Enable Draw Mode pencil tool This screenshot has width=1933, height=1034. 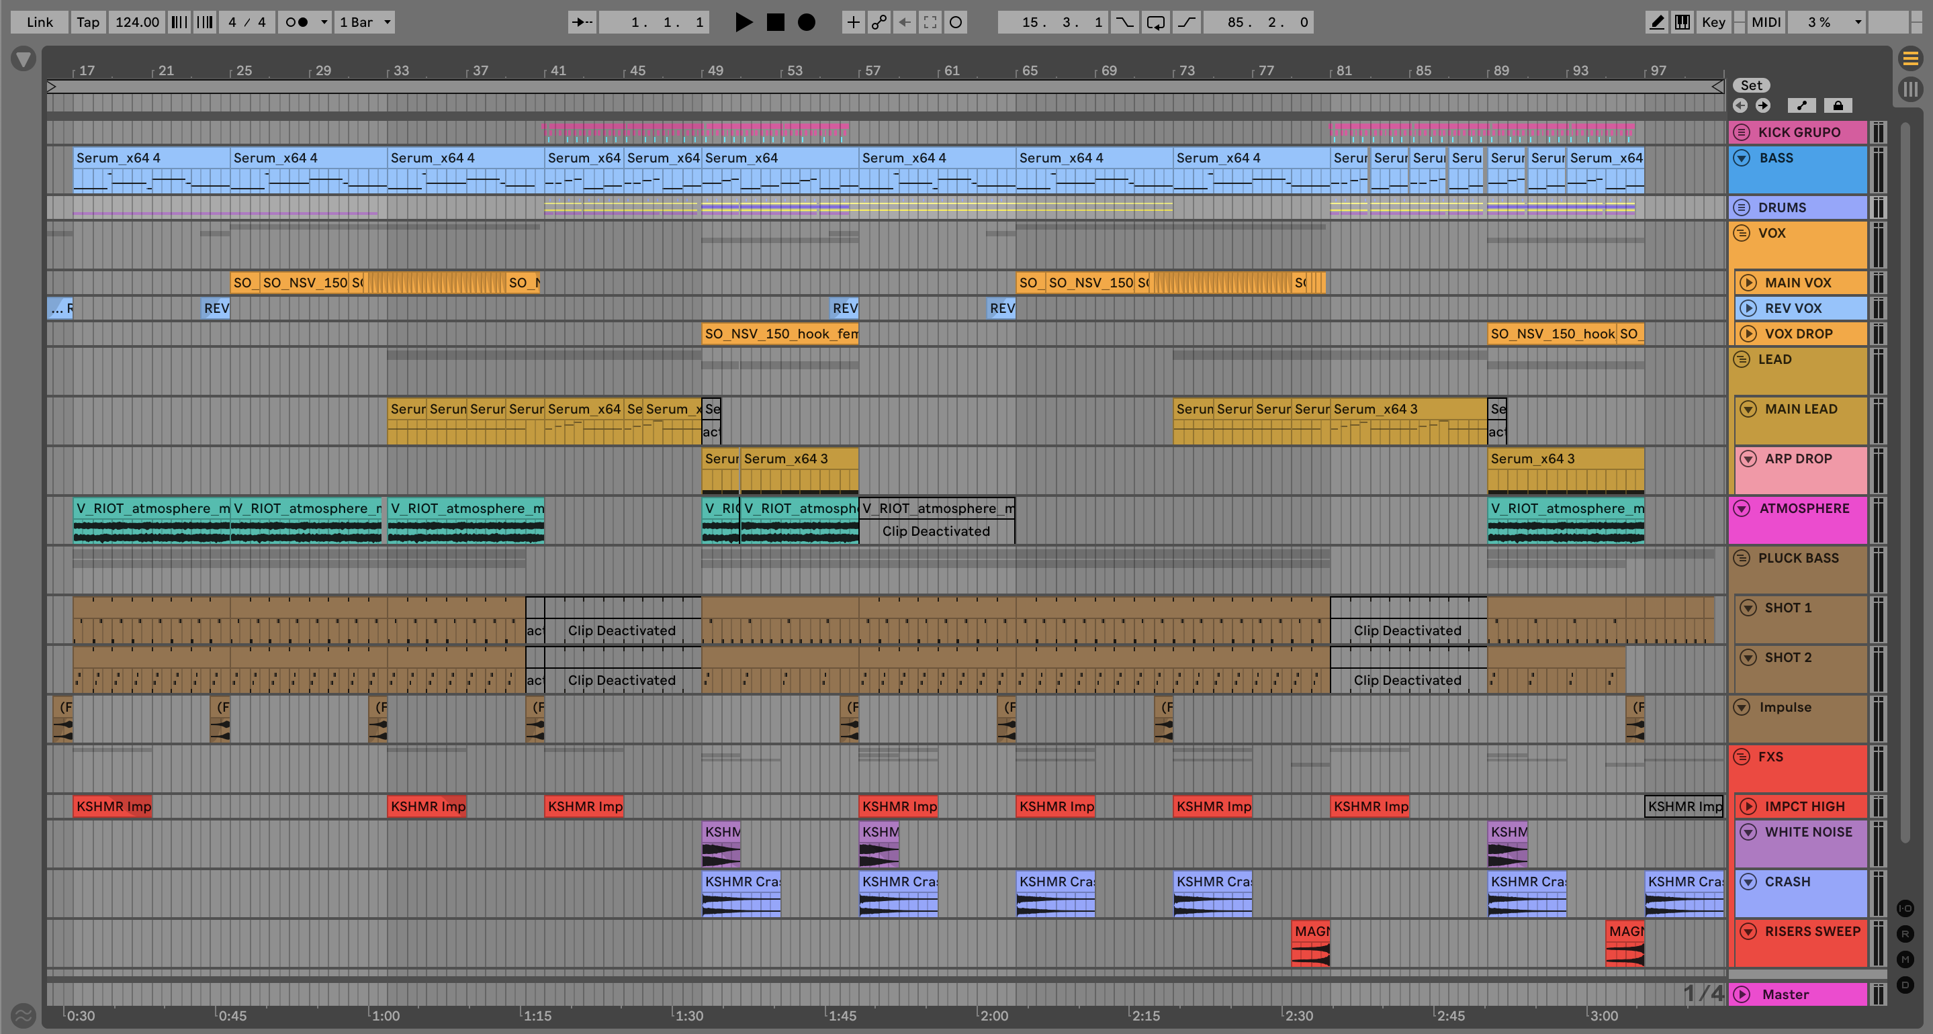(1656, 21)
